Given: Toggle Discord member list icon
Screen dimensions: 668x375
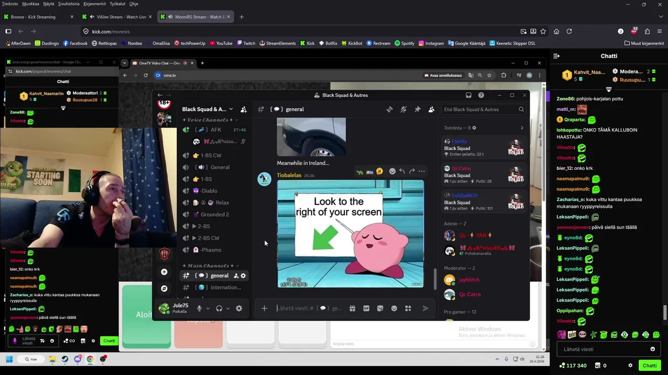Looking at the screenshot, I should click(431, 109).
